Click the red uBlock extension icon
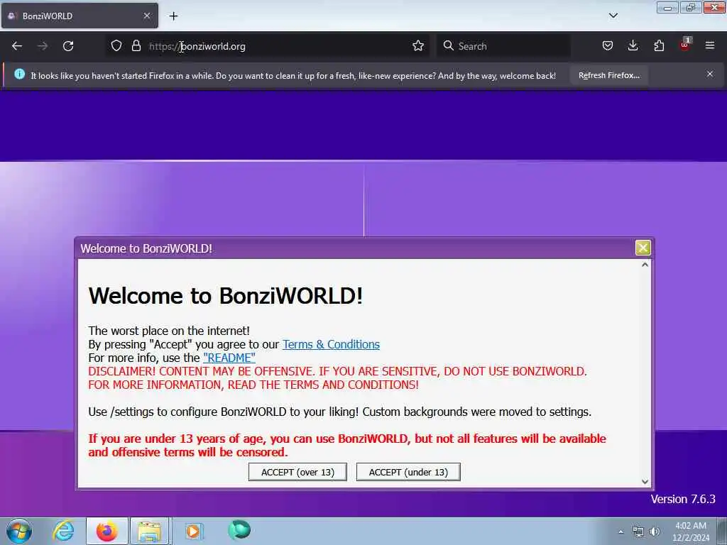Screen dimensions: 727x545 [685, 45]
